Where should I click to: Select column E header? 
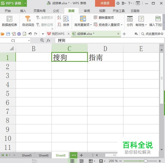(141, 48)
